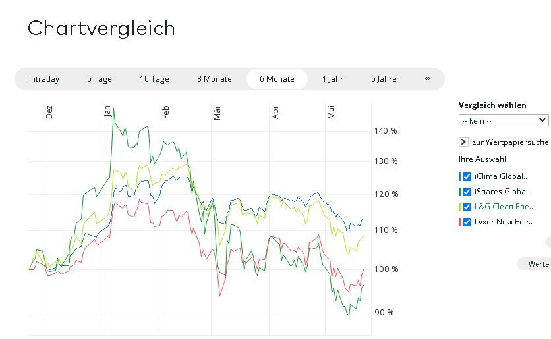Click the iShares Globa.. fund name
Image resolution: width=551 pixels, height=339 pixels.
coord(502,192)
